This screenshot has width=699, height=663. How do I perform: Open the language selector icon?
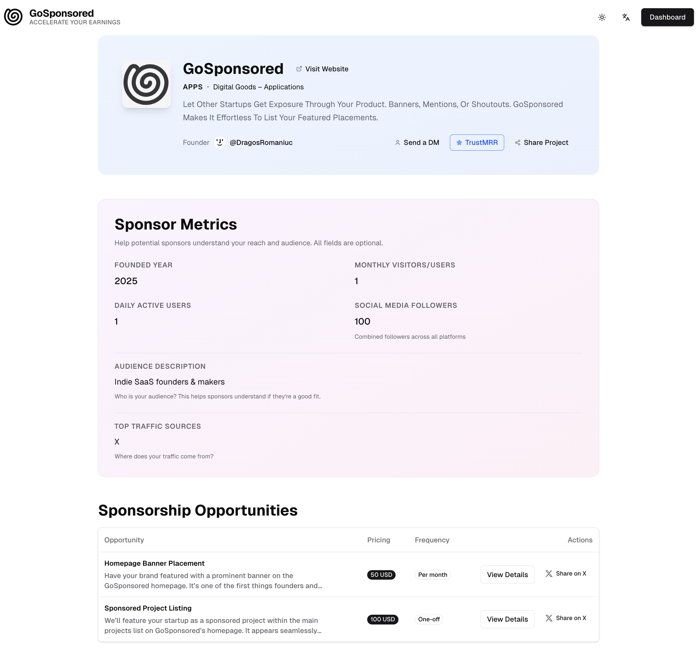click(625, 17)
